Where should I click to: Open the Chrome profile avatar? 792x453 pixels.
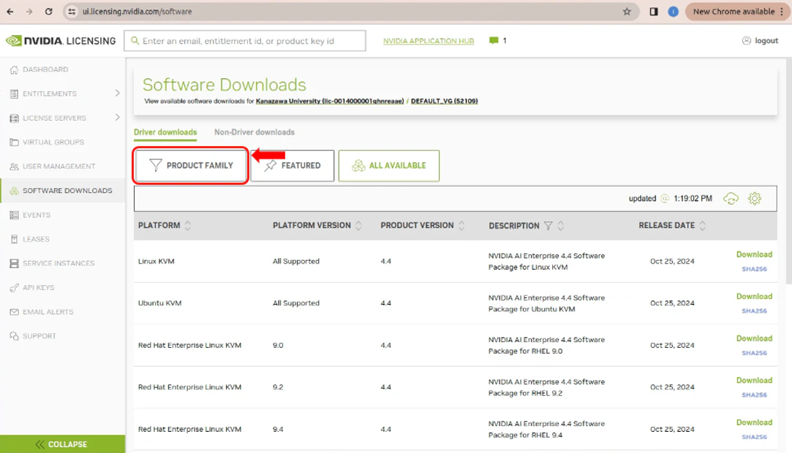click(x=674, y=11)
